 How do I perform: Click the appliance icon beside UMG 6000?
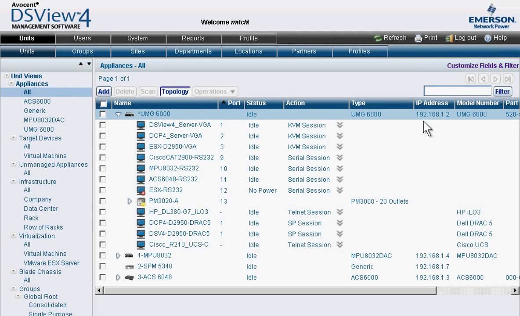tap(129, 114)
